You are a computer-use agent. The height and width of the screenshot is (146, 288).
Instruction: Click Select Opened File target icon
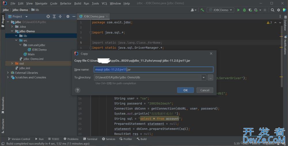[48, 16]
